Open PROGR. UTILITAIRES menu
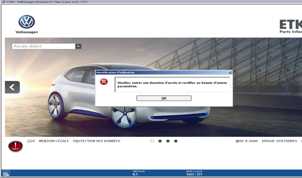Screen dimensions: 302x178 [279, 141]
